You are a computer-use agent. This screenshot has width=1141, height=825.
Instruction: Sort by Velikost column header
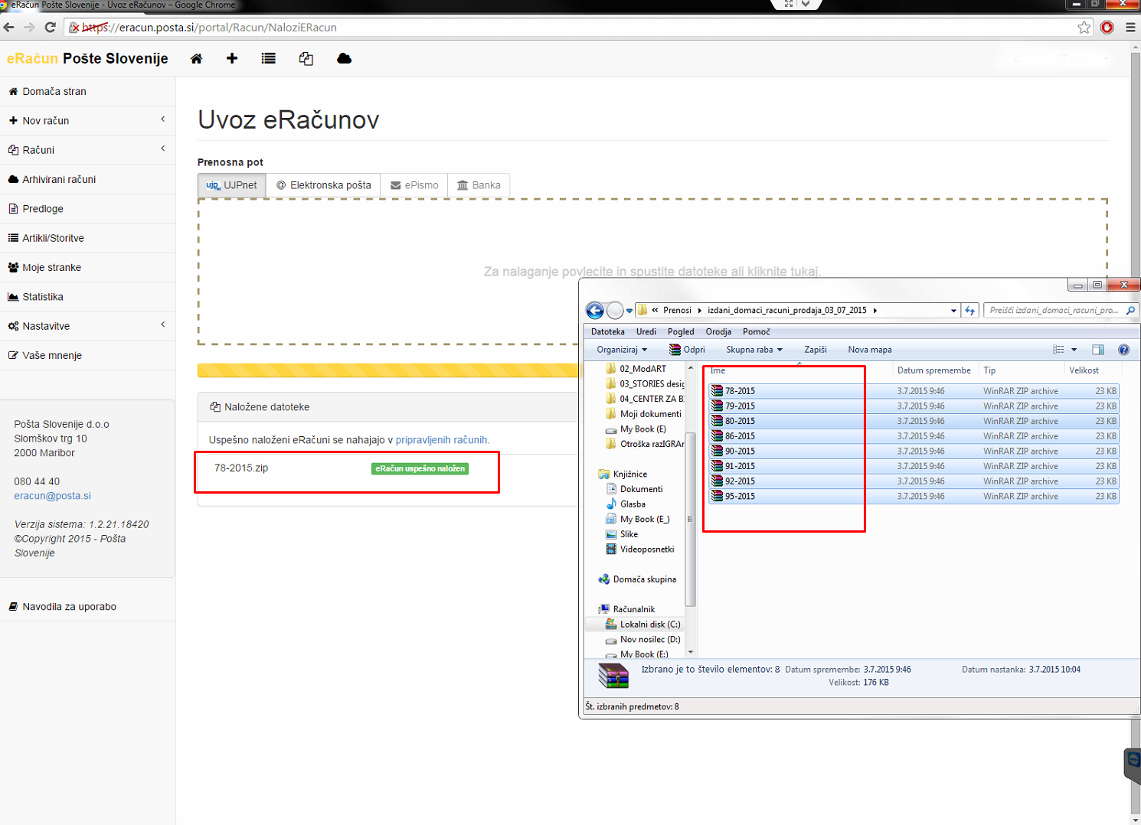(1084, 370)
